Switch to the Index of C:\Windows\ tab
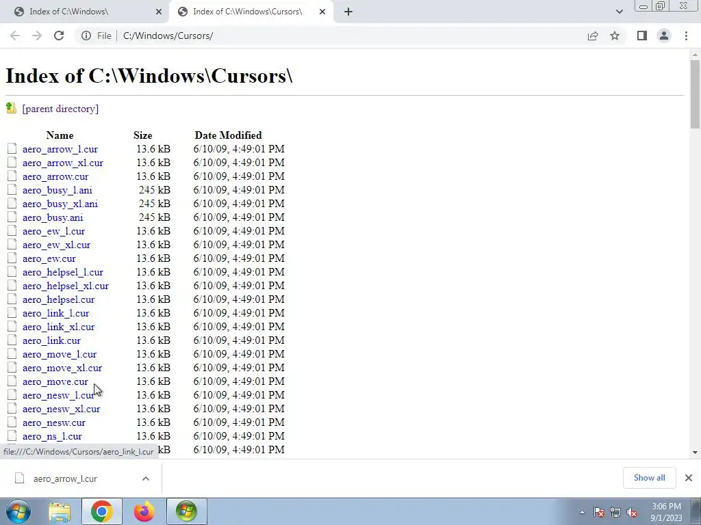Screen dimensions: 701x525 pos(84,12)
